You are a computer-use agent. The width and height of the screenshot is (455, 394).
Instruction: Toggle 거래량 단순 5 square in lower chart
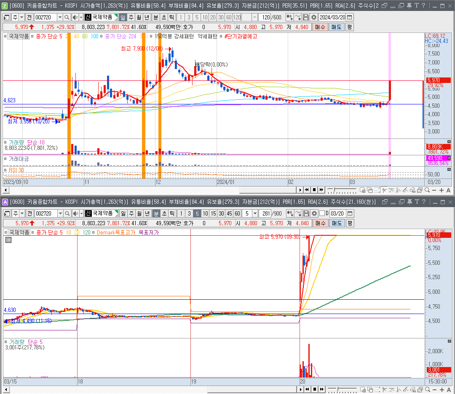pyautogui.click(x=5, y=342)
